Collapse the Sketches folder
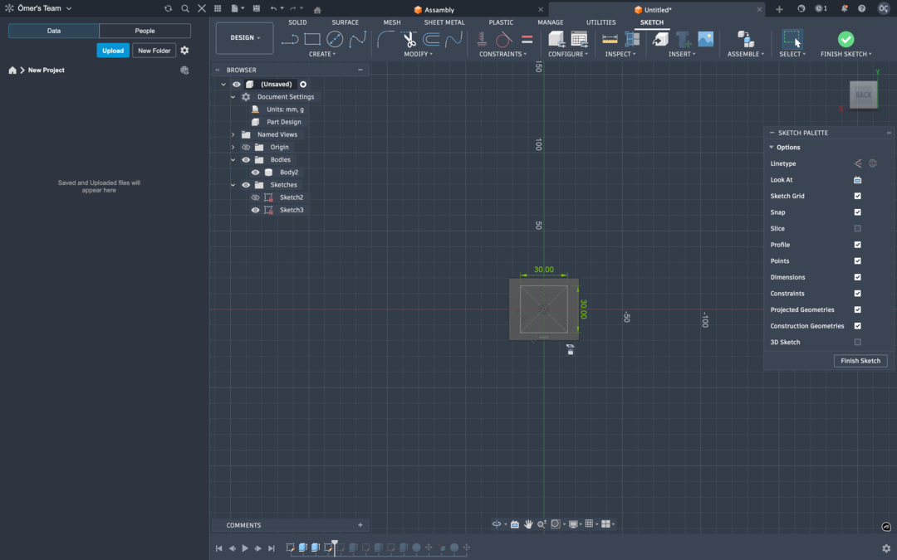 (x=233, y=185)
